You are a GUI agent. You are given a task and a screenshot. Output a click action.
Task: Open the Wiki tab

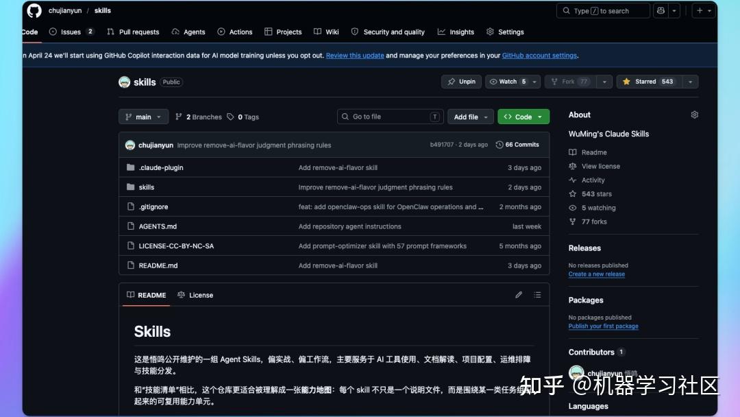[326, 32]
